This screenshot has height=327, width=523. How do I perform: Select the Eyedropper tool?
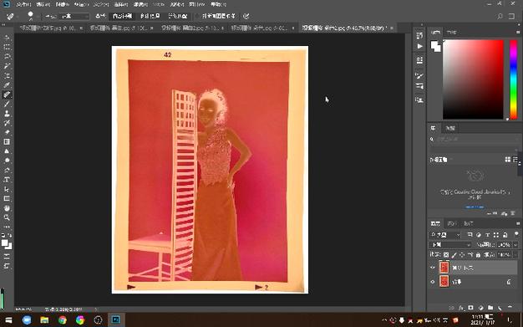click(x=7, y=85)
